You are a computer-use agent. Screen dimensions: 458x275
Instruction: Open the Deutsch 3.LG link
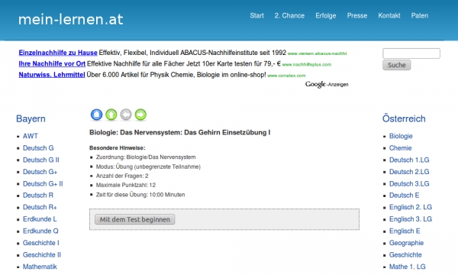pos(409,184)
